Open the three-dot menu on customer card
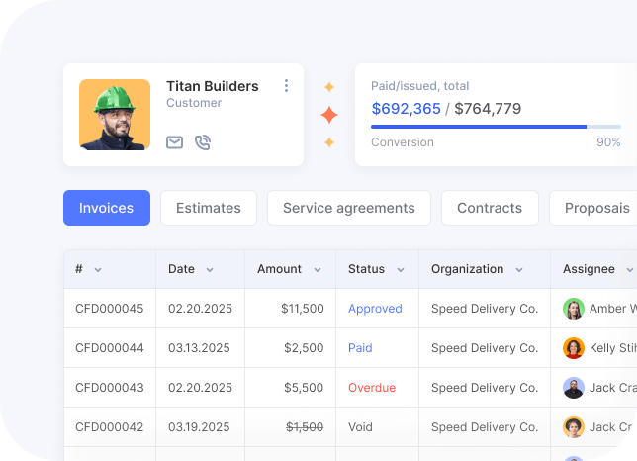This screenshot has width=637, height=461. point(287,86)
